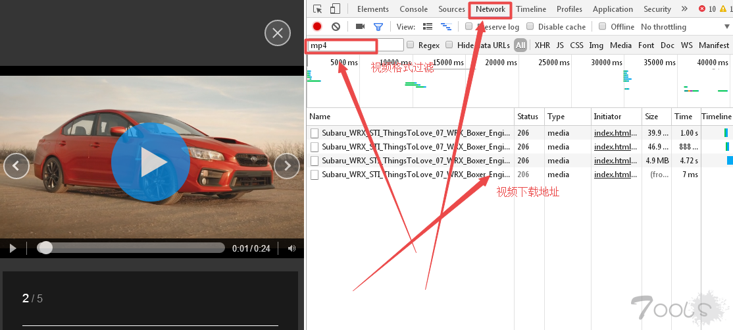Filter requests by Media

[620, 45]
